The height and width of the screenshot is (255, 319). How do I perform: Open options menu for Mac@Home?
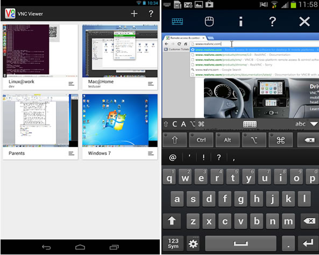(151, 84)
